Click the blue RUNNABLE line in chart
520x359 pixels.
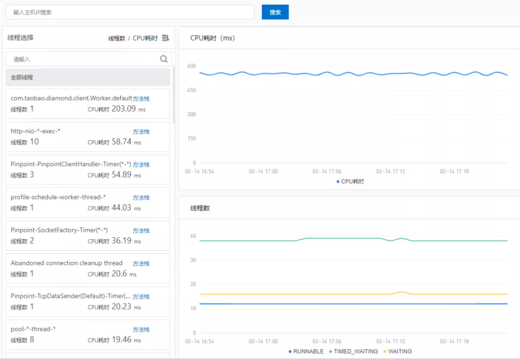(x=353, y=304)
